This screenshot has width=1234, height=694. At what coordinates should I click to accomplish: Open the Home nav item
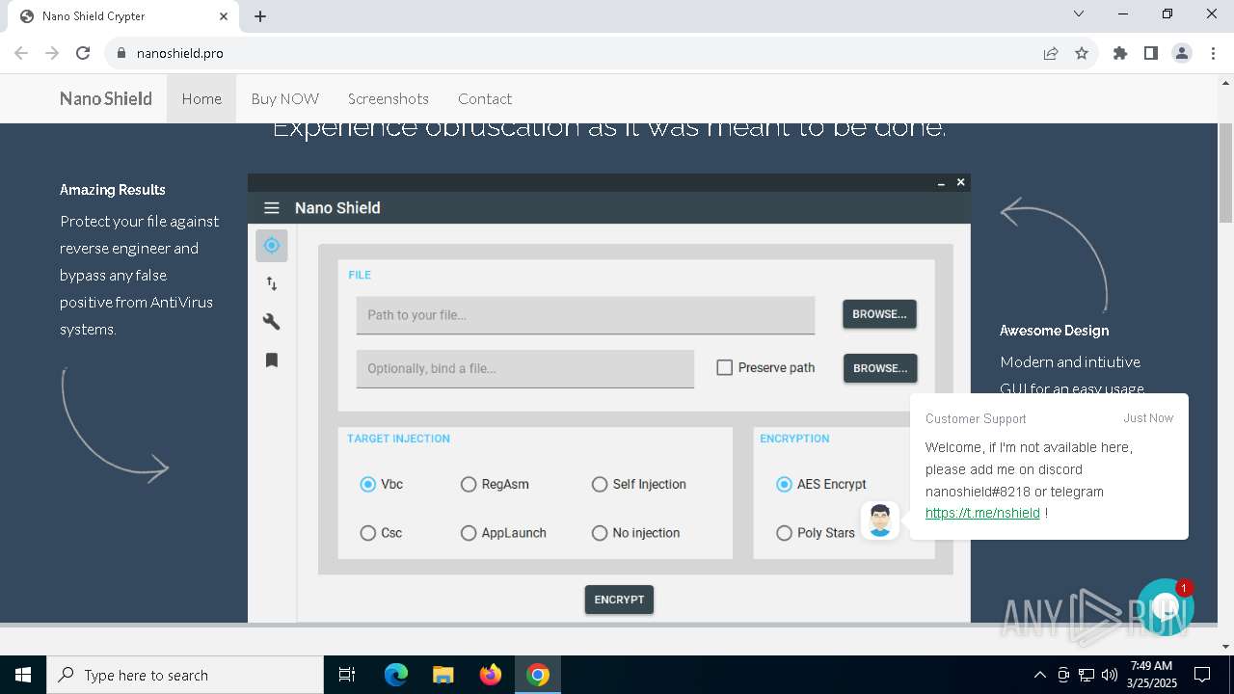click(x=201, y=98)
